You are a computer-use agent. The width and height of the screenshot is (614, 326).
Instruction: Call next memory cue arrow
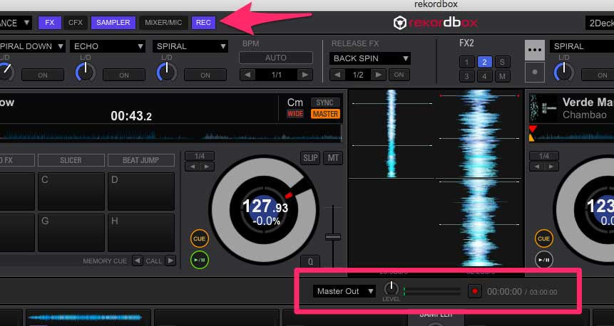click(170, 261)
